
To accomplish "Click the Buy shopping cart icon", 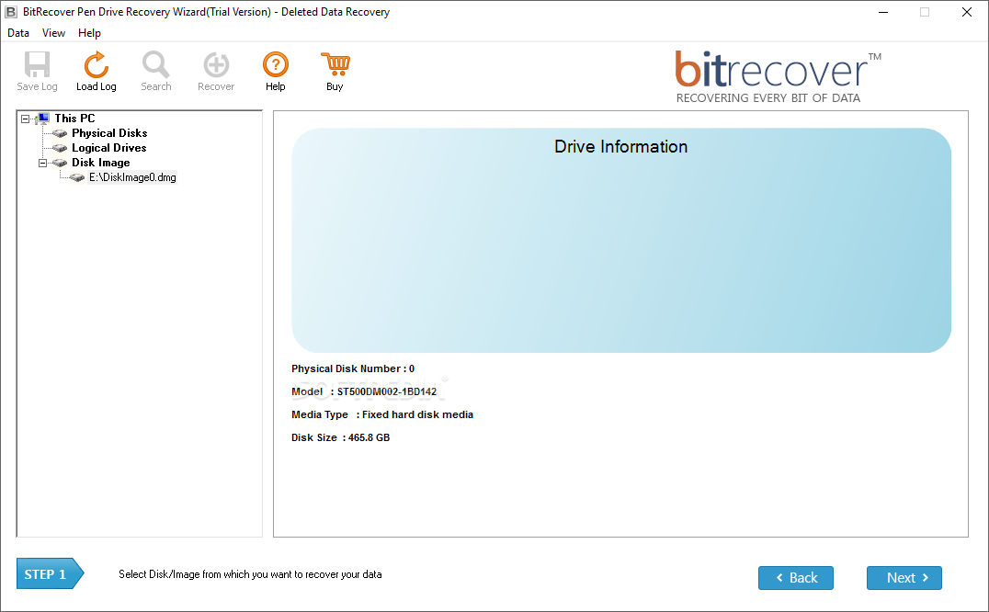I will pos(335,64).
